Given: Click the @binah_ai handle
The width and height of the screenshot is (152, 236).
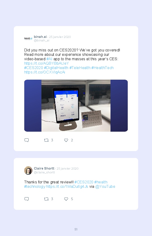Looking at the screenshot, I should pos(42,41).
